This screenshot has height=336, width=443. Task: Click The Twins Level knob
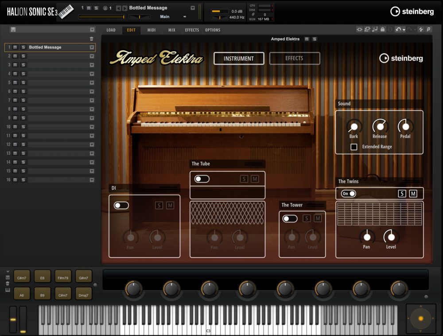coord(391,237)
